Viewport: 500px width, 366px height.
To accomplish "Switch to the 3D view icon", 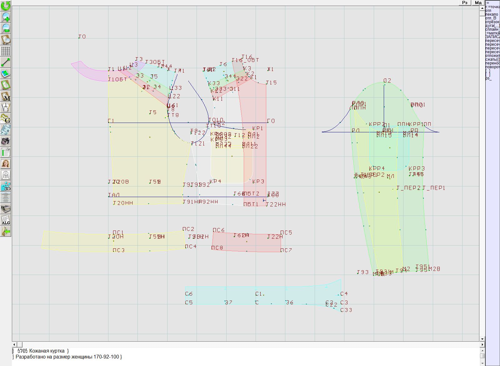I will tap(6, 186).
